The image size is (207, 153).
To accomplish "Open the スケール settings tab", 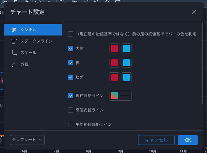I will pos(28,53).
